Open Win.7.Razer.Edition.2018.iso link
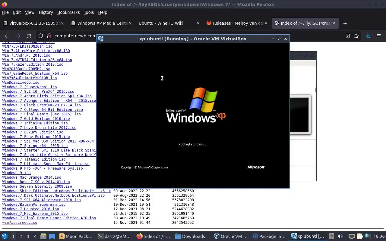386x241 pixels. click(33, 64)
